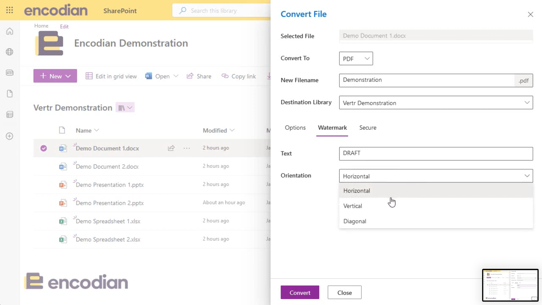Click the Word icon of Demo Document 2.docx
Screen dimensions: 542x305
63,166
